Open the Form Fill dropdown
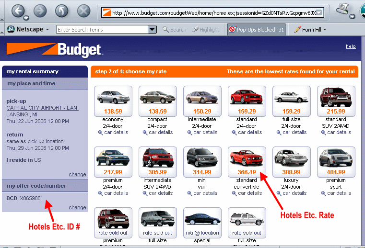 [310, 30]
